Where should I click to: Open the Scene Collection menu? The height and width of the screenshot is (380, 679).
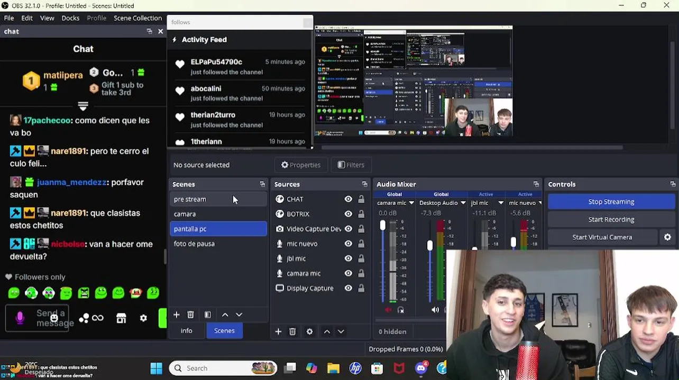[x=137, y=18]
